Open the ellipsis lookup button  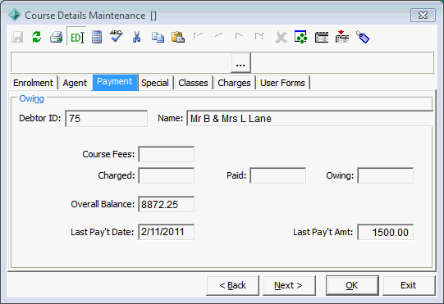coord(240,62)
